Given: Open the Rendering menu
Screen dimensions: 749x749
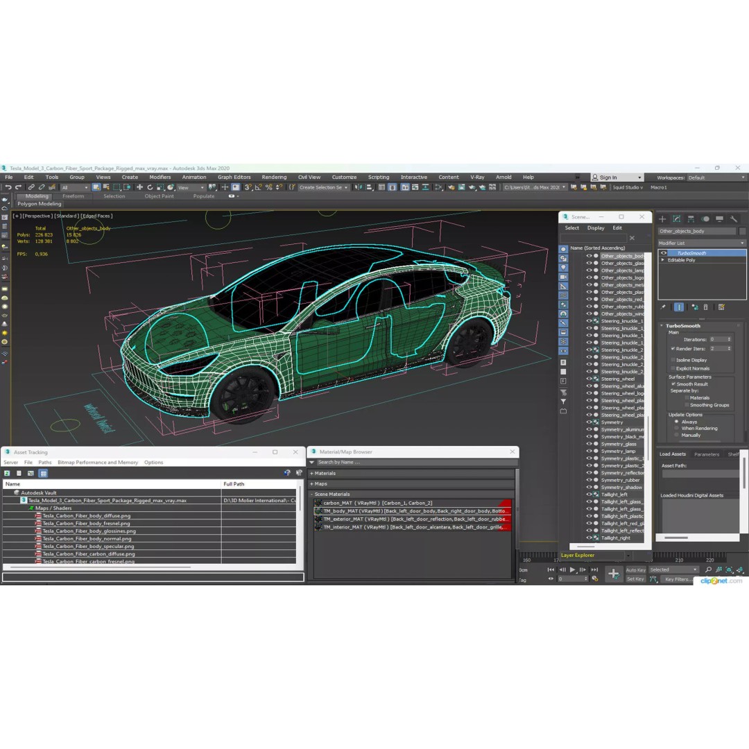Looking at the screenshot, I should [x=274, y=178].
